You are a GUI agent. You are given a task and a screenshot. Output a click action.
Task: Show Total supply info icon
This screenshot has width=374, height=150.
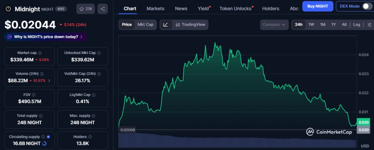[41, 116]
